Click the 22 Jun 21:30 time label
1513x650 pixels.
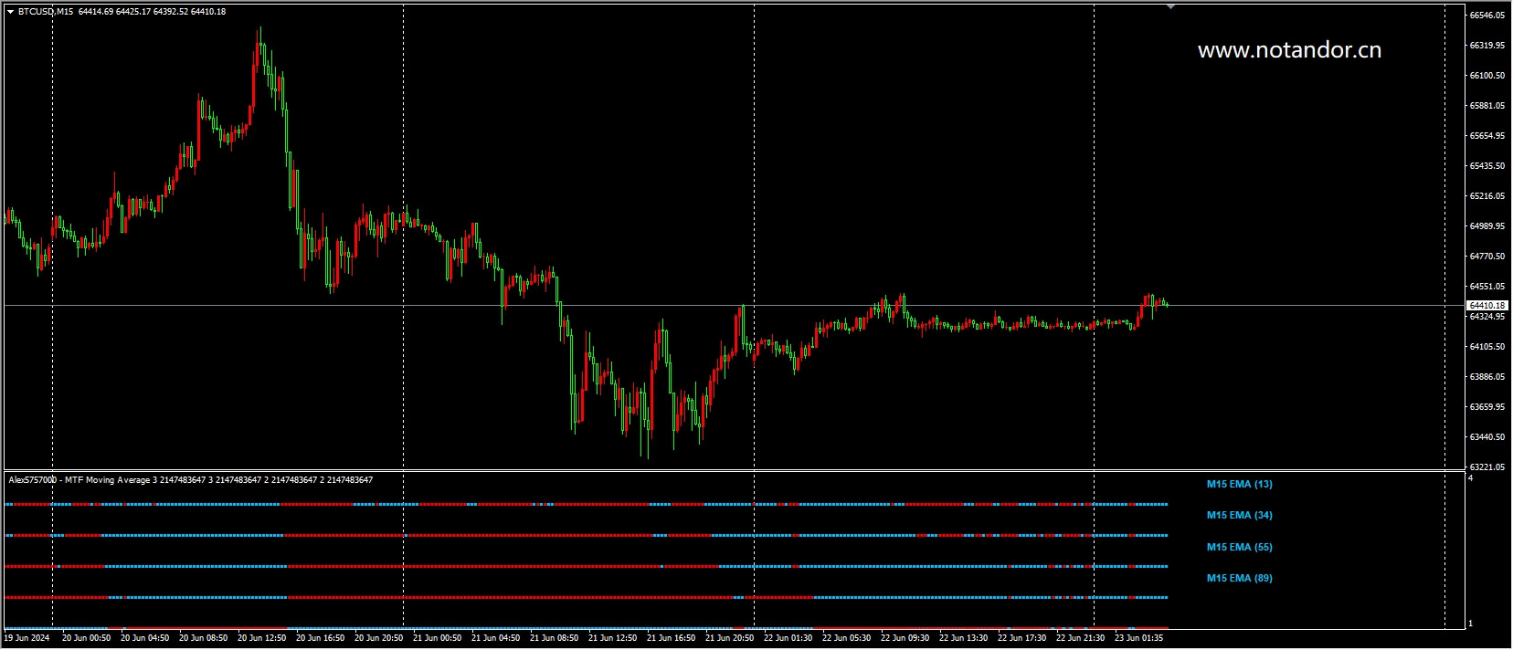(x=1080, y=638)
